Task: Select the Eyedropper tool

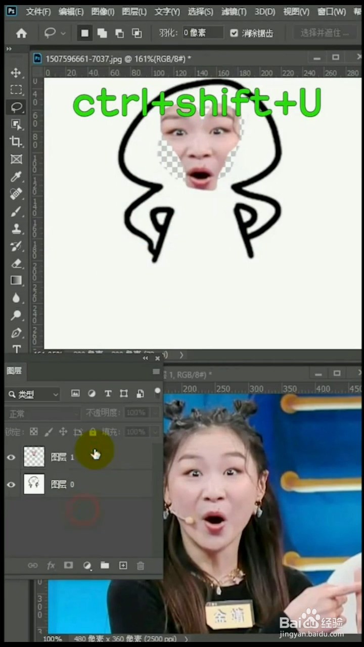Action: coord(16,176)
